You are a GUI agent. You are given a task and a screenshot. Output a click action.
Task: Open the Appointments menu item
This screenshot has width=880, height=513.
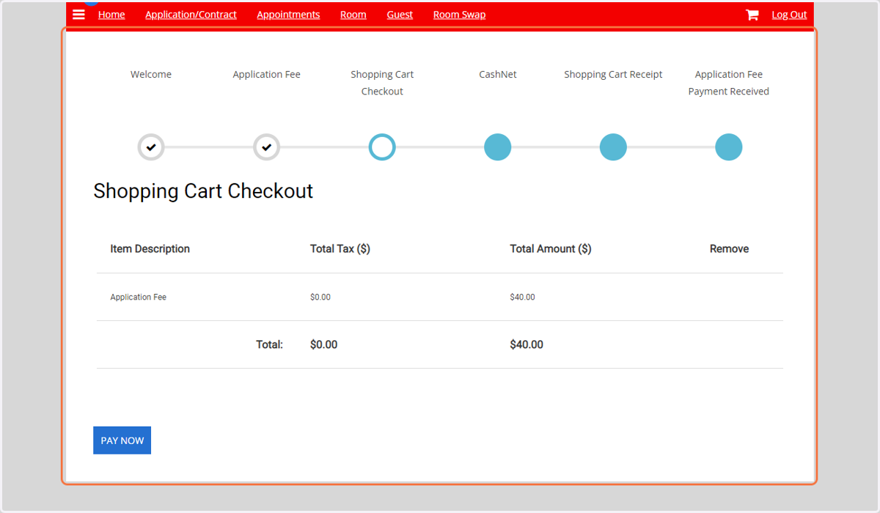(x=288, y=15)
